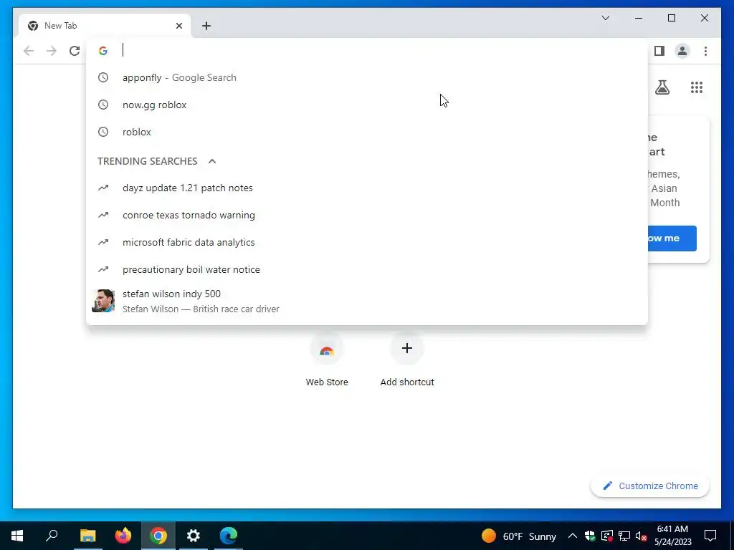Open the weather widget showing 60°F Sunny
Image resolution: width=734 pixels, height=550 pixels.
tap(519, 536)
